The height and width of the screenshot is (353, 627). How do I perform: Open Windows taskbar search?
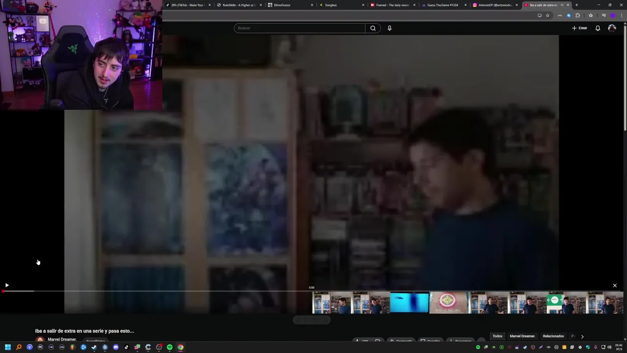click(19, 347)
